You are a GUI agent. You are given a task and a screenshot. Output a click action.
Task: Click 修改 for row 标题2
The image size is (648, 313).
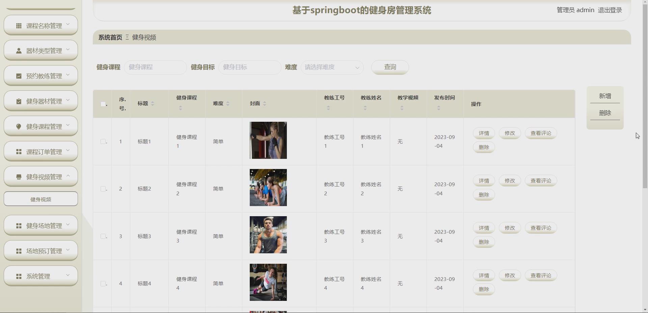[x=510, y=181]
